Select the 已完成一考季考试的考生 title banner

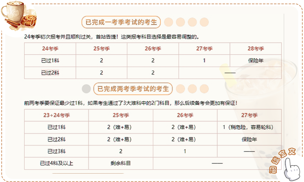121,22
